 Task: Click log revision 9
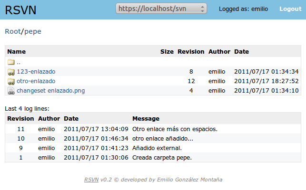(20, 148)
